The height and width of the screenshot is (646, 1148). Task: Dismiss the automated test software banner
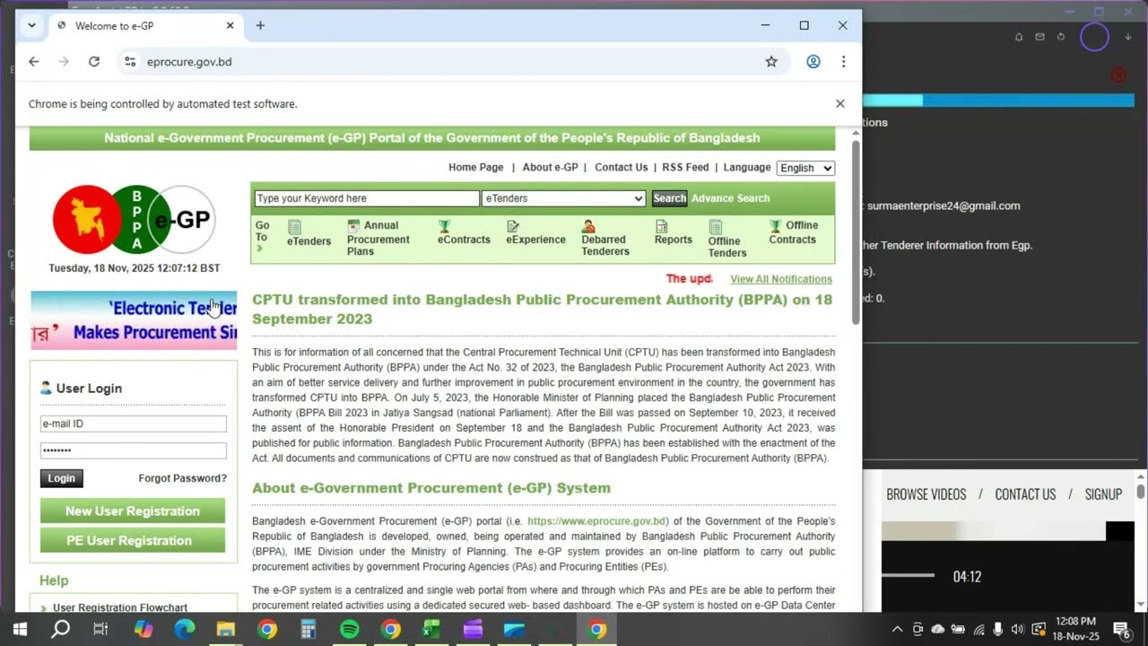(840, 103)
